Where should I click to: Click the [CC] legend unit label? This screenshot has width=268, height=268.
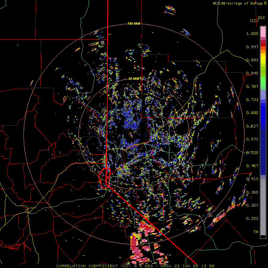(254, 21)
